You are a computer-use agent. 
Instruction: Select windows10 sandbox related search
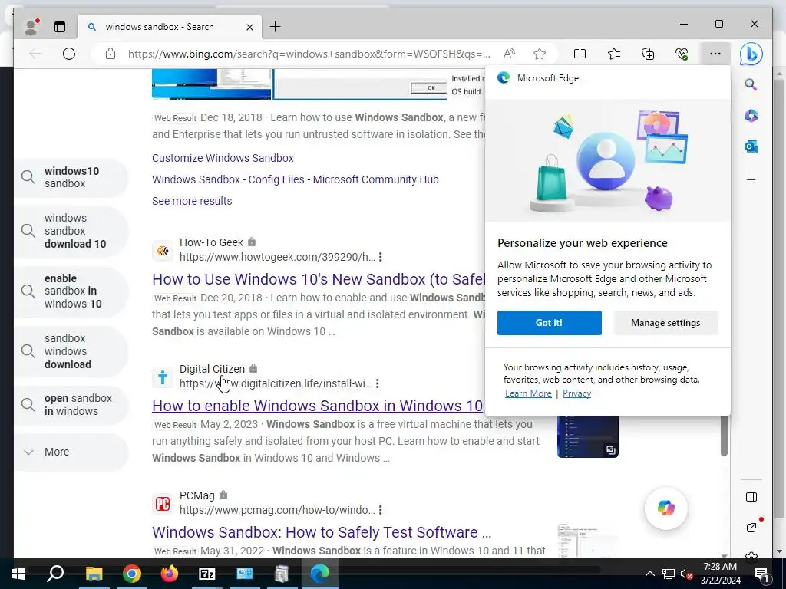click(x=71, y=177)
